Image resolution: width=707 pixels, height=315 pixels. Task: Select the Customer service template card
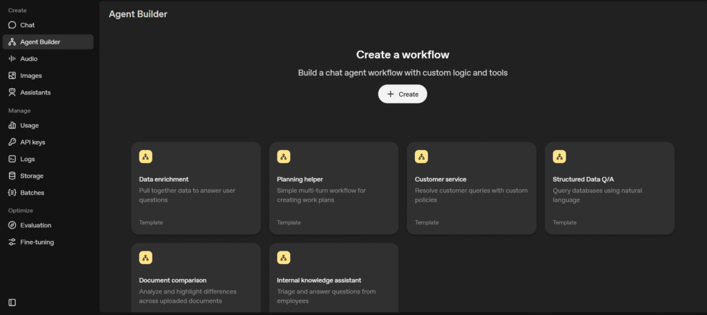(472, 188)
